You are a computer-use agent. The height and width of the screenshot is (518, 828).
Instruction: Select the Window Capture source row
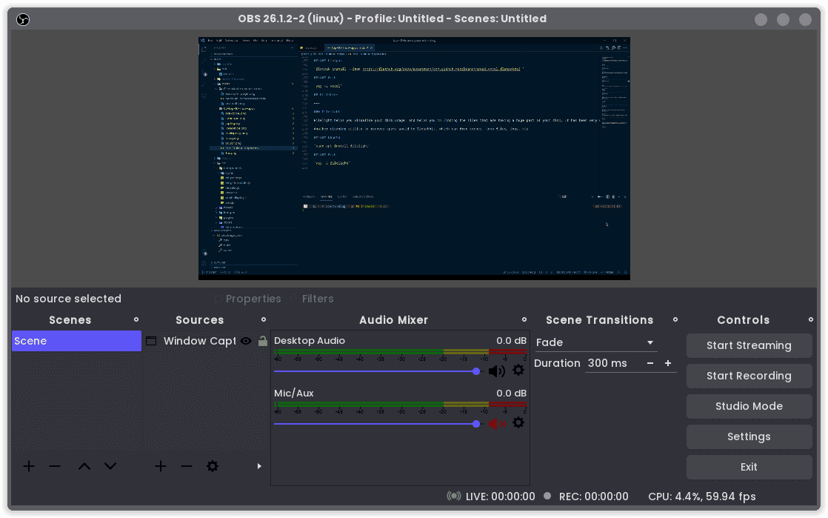coord(206,341)
